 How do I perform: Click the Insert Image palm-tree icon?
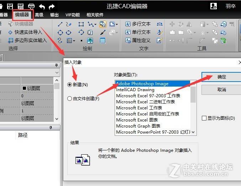pos(90,41)
